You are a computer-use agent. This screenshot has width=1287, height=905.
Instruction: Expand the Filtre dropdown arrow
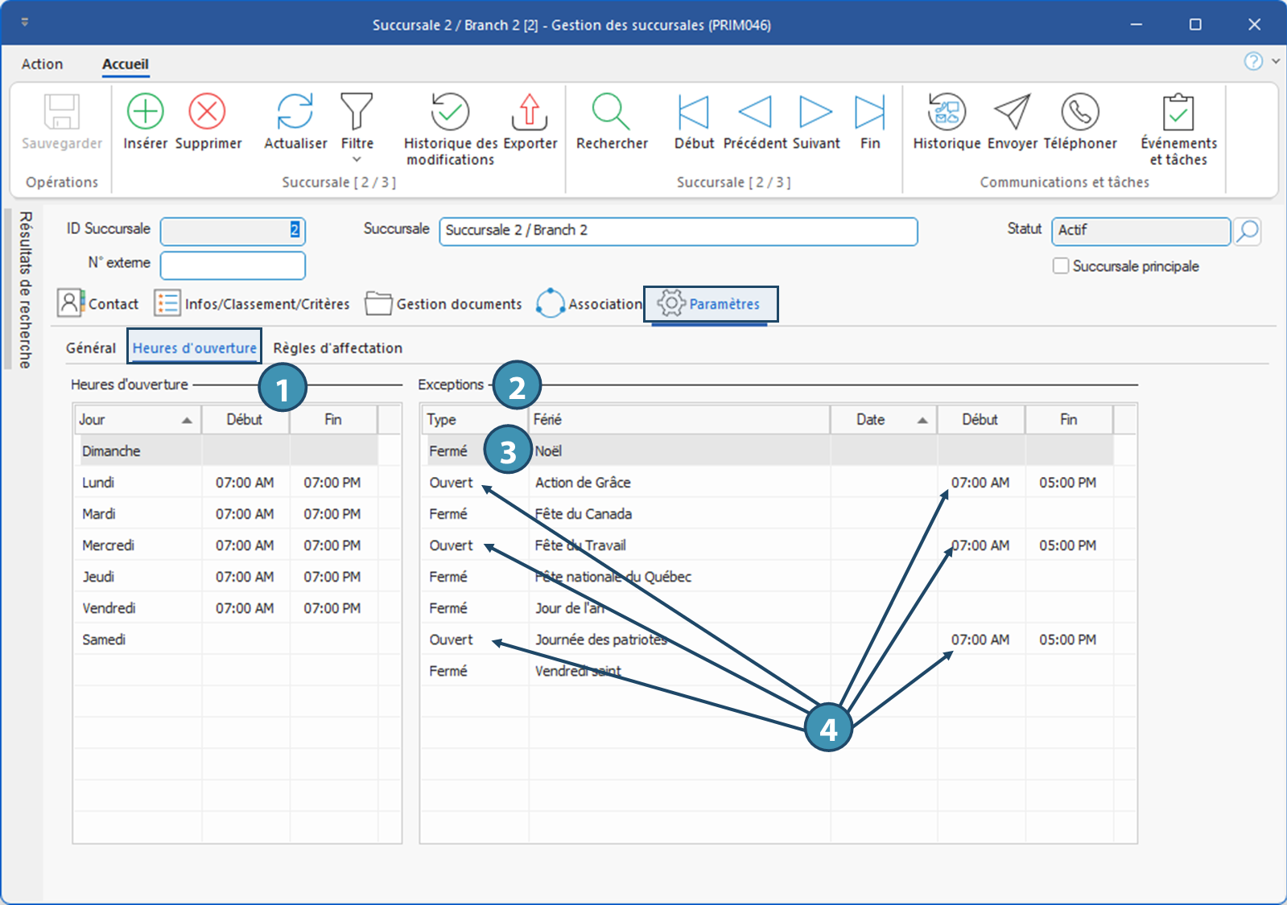(x=357, y=159)
